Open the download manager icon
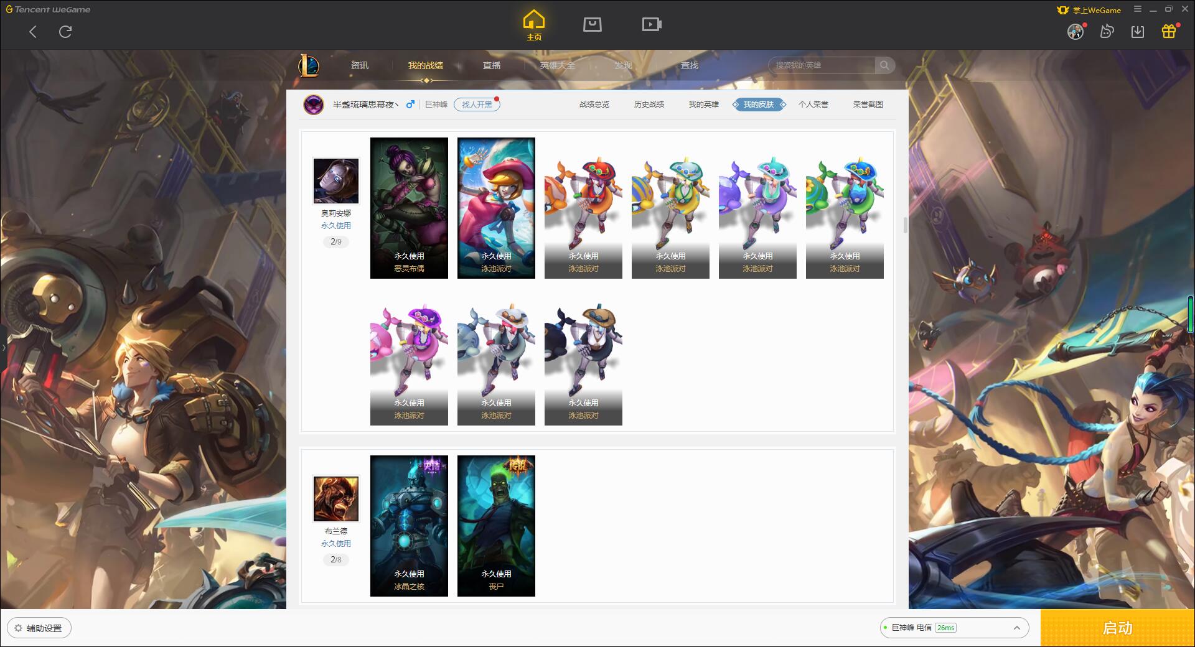 point(1138,32)
